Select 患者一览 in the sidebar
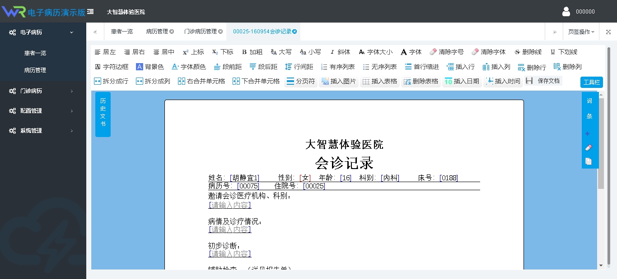The image size is (617, 279). (x=35, y=53)
